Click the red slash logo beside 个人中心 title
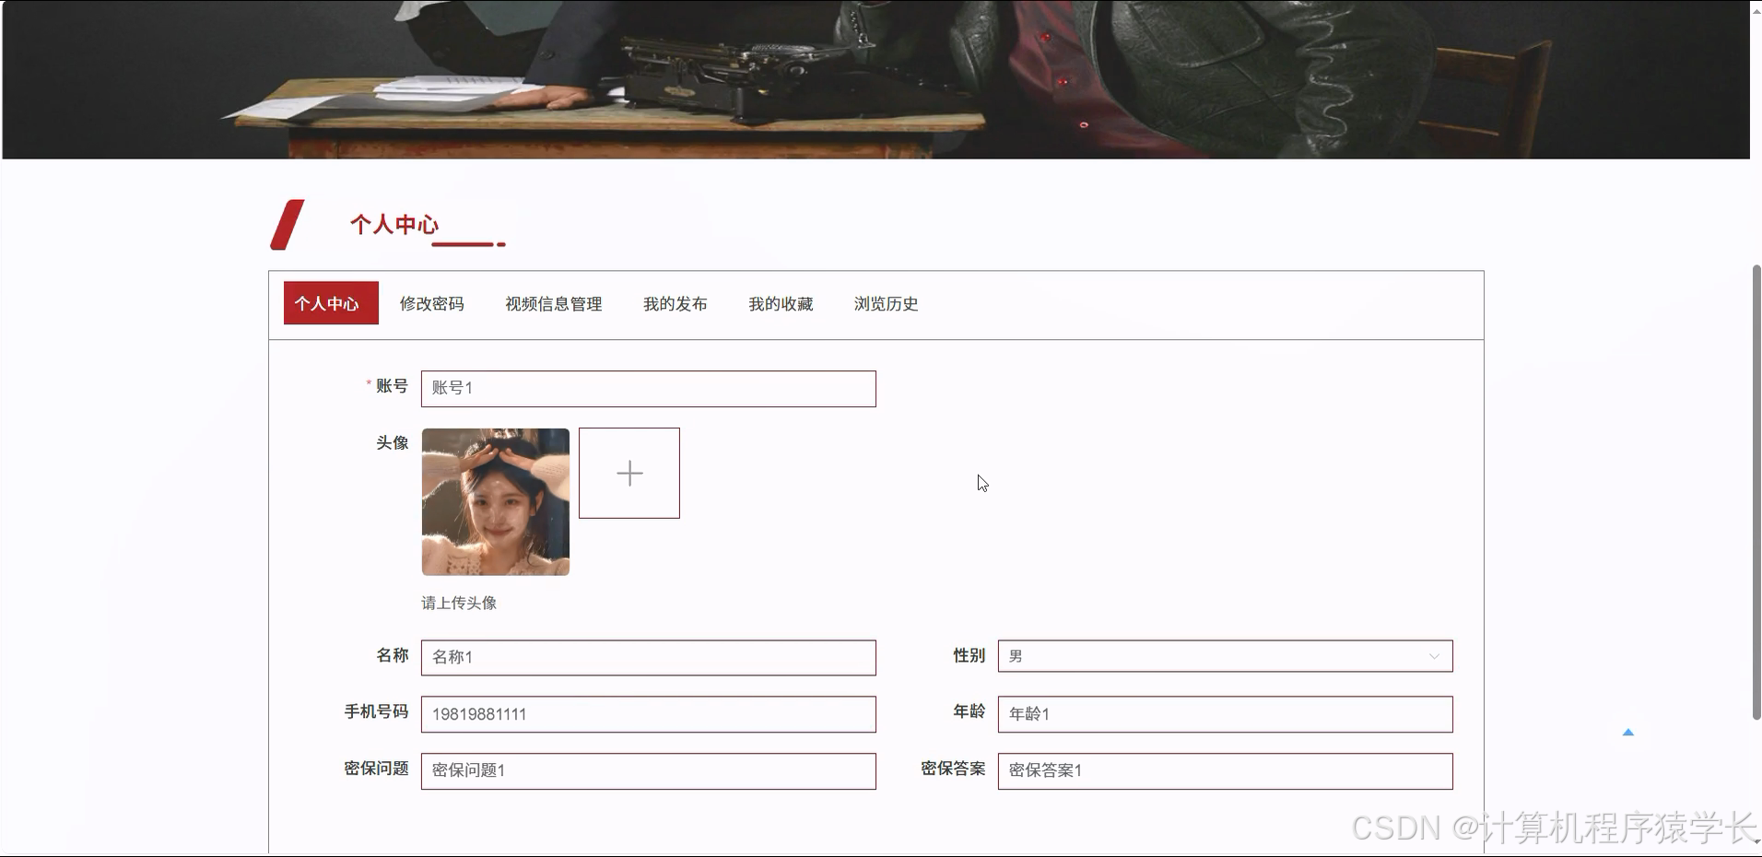This screenshot has height=857, width=1762. click(x=287, y=222)
